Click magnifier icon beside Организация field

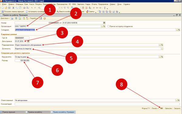click(104, 26)
